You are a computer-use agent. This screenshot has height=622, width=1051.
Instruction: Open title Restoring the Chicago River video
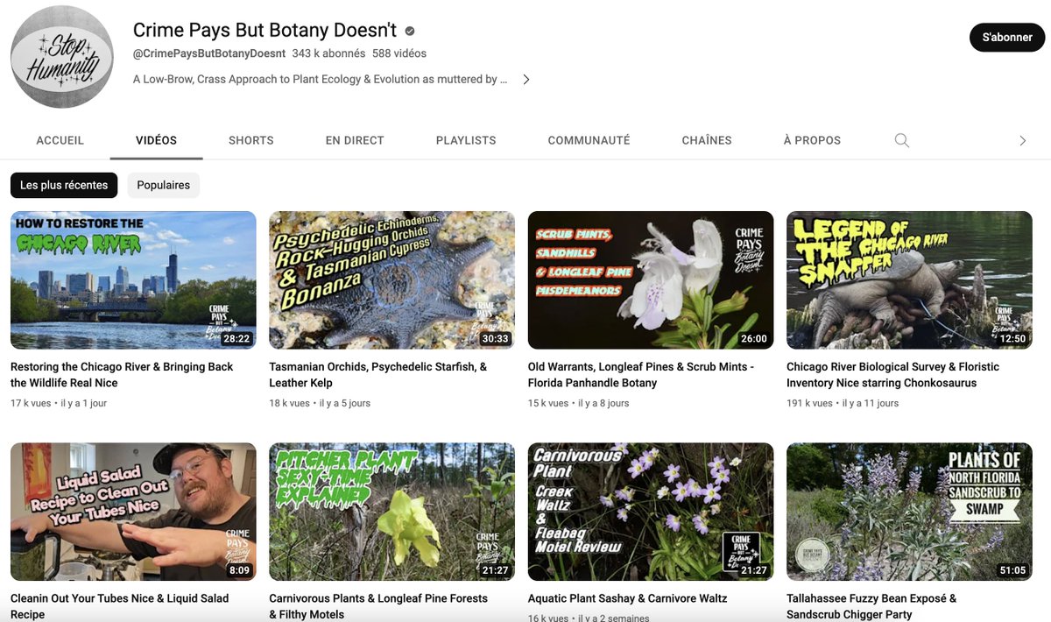point(122,375)
